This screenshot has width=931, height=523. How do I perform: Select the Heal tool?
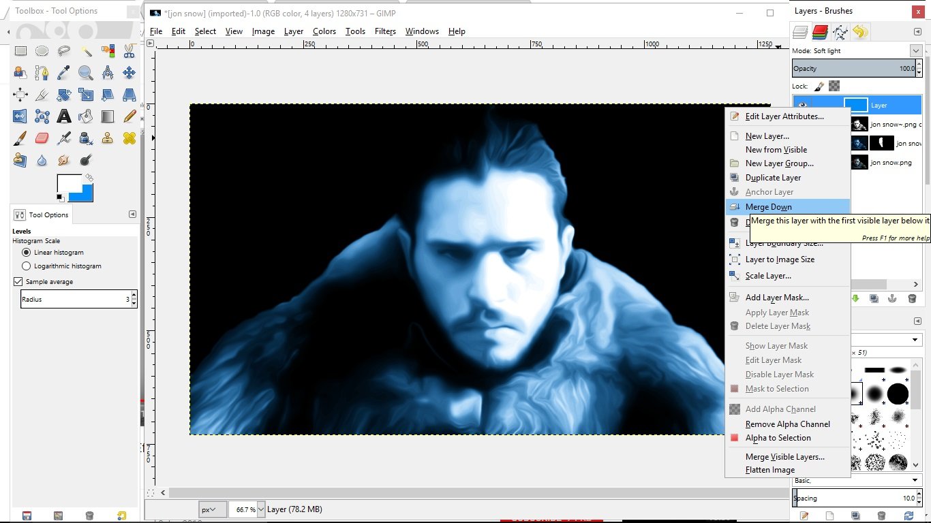coord(129,138)
